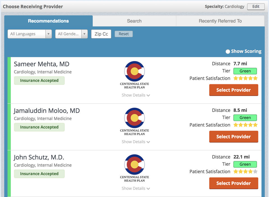This screenshot has width=269, height=197.
Task: Click the star rating for Jamaluddin Moloo
Action: tap(245, 125)
